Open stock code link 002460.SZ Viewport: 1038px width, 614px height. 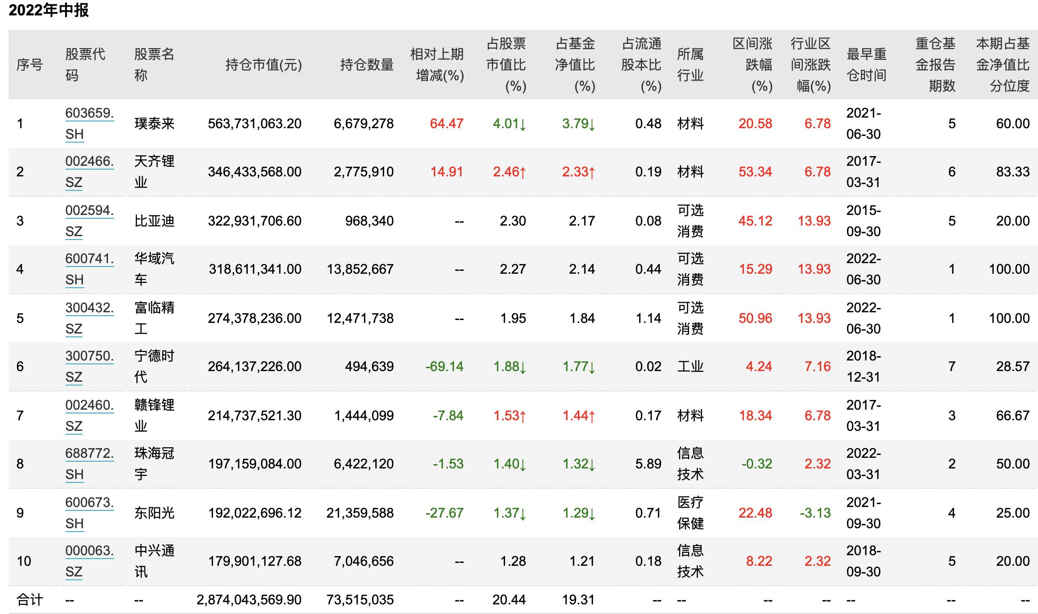click(90, 415)
